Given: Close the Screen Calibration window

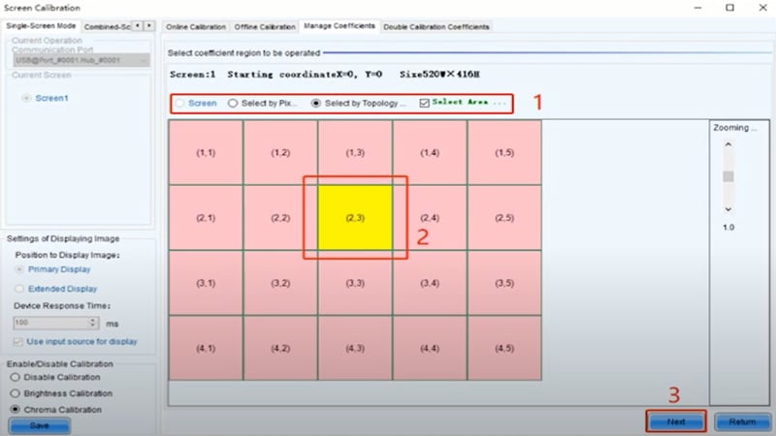Looking at the screenshot, I should (x=762, y=8).
